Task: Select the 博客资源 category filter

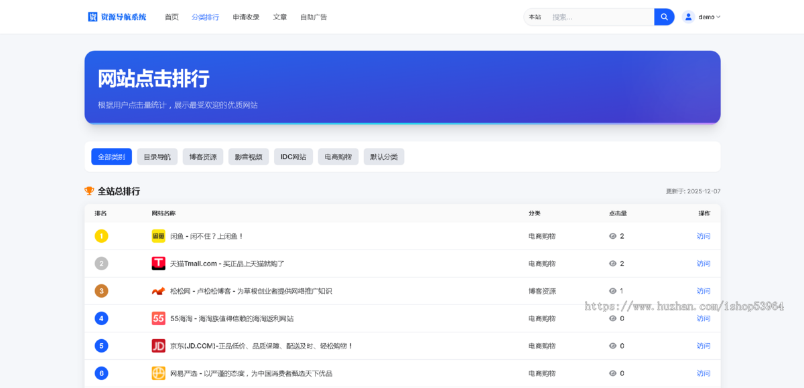Action: point(202,157)
